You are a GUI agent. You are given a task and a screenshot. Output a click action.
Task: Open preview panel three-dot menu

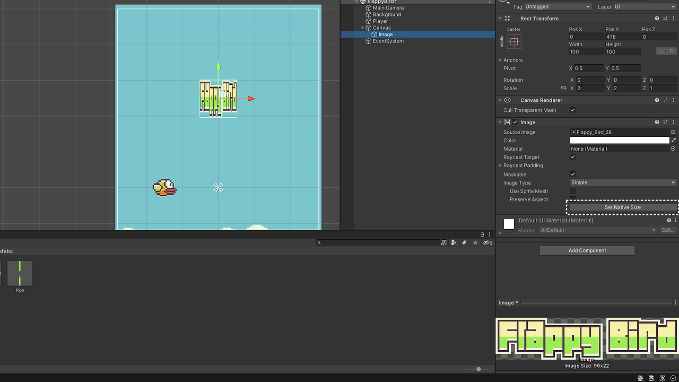[x=675, y=302]
